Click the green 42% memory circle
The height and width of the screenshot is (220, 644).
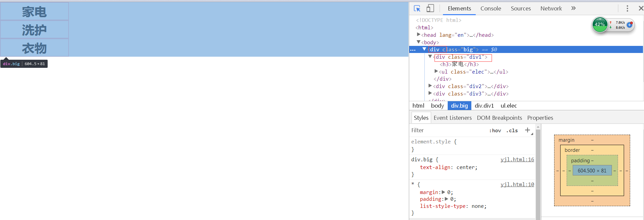[600, 25]
